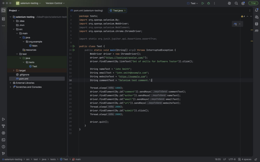Open the Database tool window
Screen dimensions: 260x162
256,24
